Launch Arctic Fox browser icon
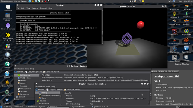 8,55
